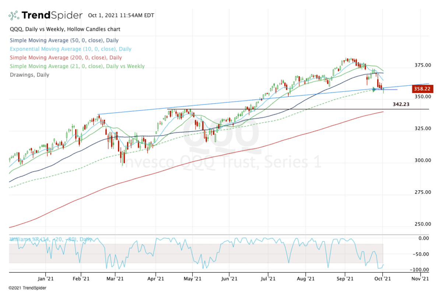Click the TrendSpider logo icon
This screenshot has height=292, width=442.
click(x=14, y=15)
